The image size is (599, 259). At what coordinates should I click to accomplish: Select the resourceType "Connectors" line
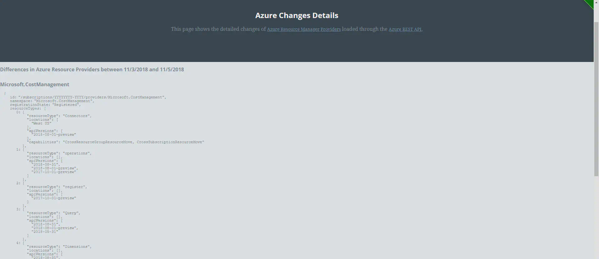59,116
